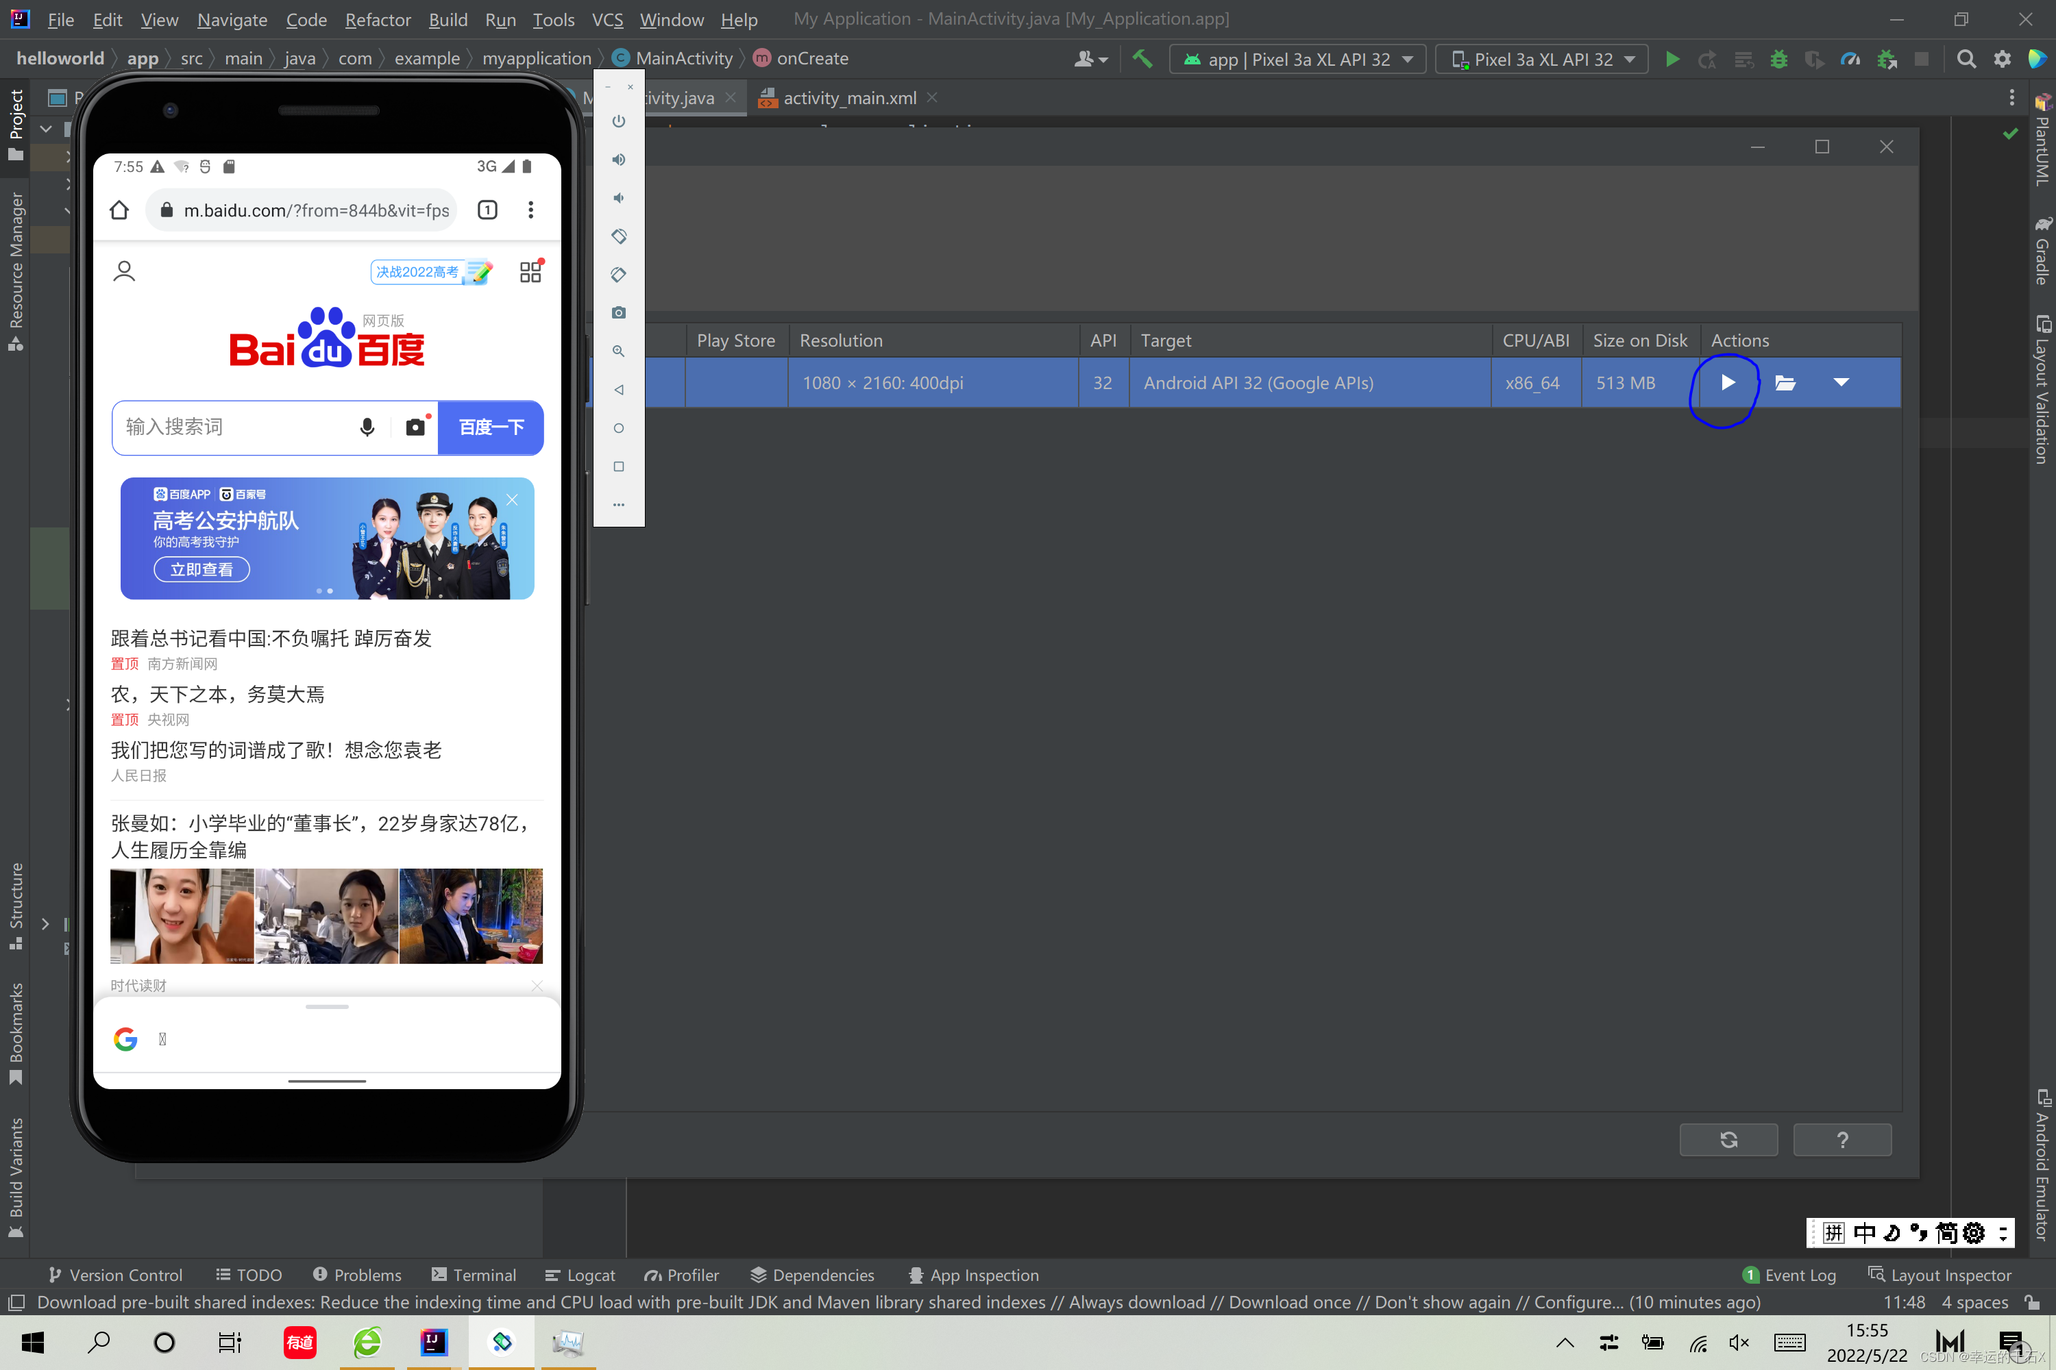Click the Debug app bug icon

(x=1778, y=60)
